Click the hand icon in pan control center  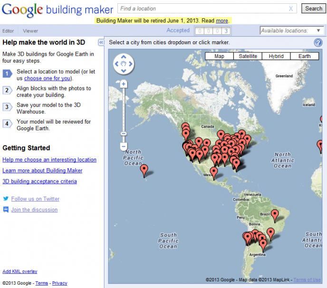124,64
